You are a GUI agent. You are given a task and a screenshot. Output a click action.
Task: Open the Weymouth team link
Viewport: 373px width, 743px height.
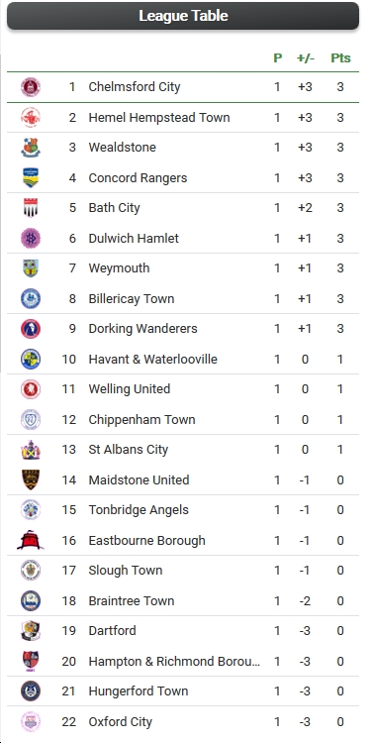click(x=119, y=268)
